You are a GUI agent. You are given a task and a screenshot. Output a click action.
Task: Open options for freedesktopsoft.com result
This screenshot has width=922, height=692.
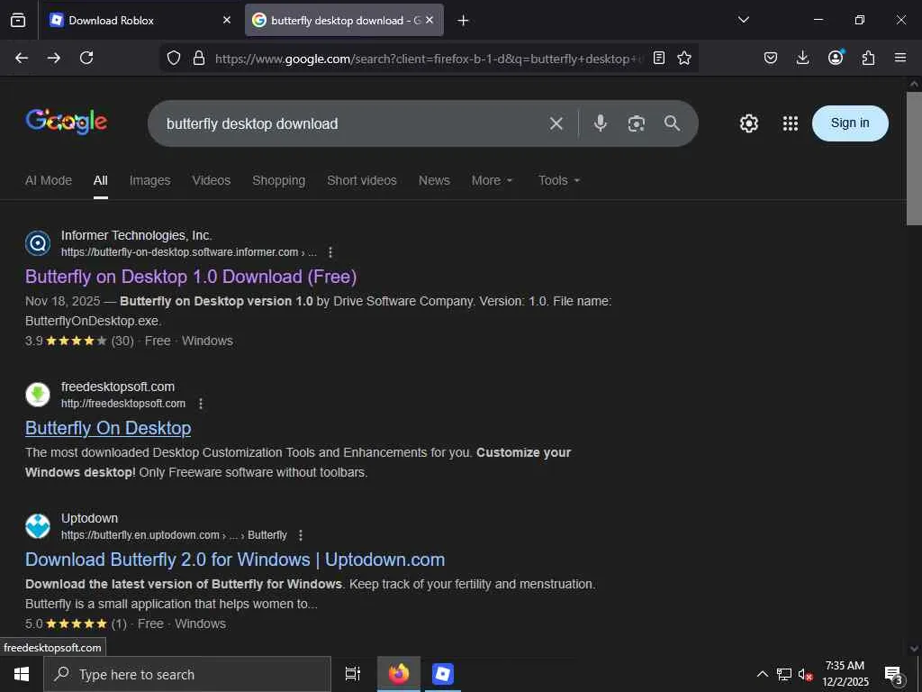click(201, 404)
